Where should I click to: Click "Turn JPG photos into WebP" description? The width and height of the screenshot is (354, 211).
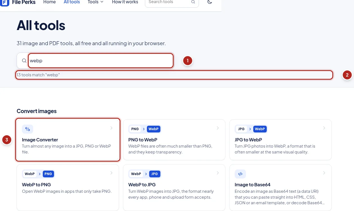coord(275,149)
